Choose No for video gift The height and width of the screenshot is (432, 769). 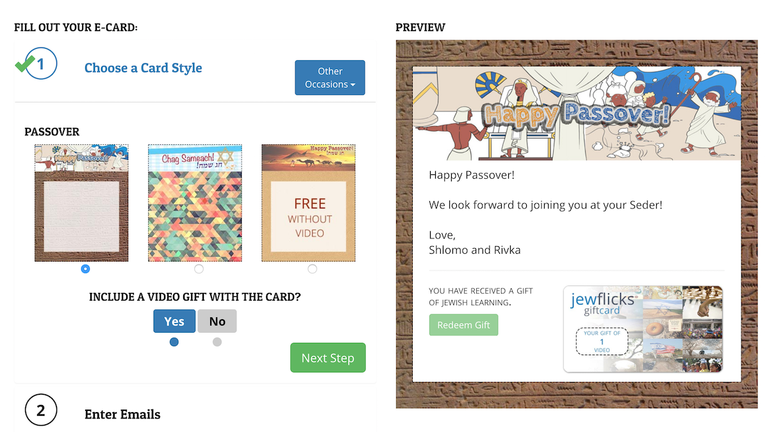(x=217, y=321)
